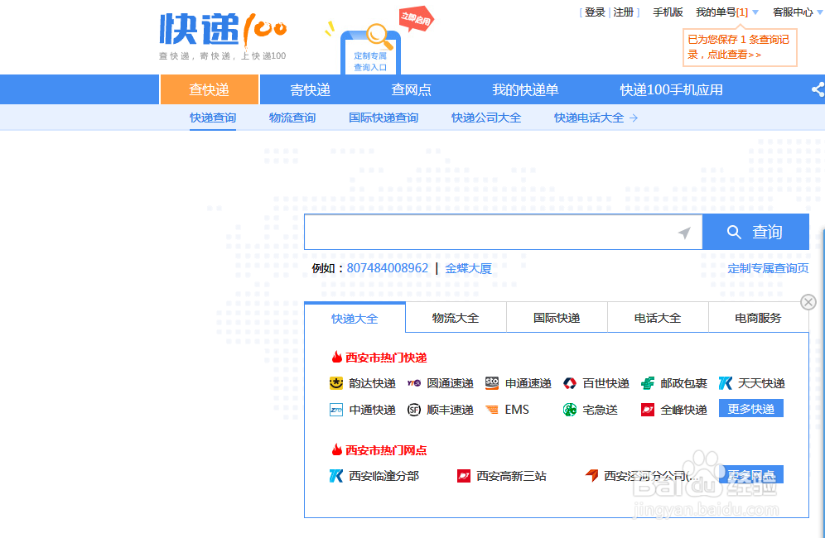Click the 天天快递 logo icon
825x538 pixels.
(x=726, y=383)
